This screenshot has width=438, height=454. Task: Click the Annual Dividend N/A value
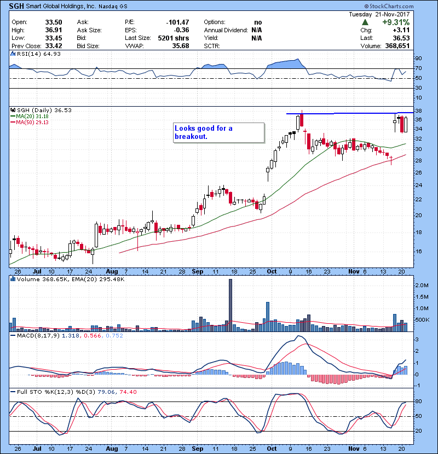click(x=257, y=30)
